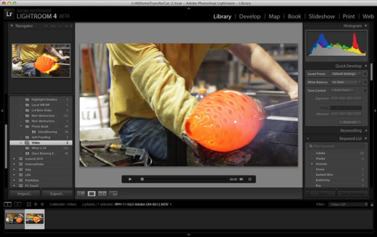Click the Import button

click(25, 194)
